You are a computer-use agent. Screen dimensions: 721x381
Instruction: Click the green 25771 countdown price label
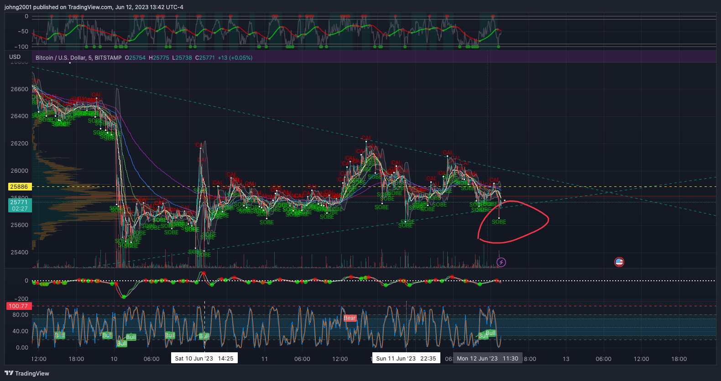click(19, 206)
